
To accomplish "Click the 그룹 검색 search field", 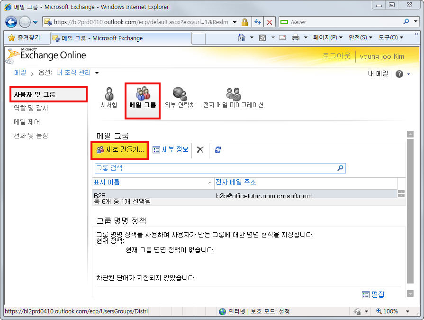I will click(x=216, y=168).
